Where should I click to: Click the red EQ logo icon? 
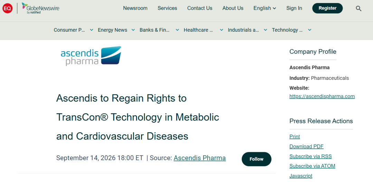pyautogui.click(x=7, y=8)
